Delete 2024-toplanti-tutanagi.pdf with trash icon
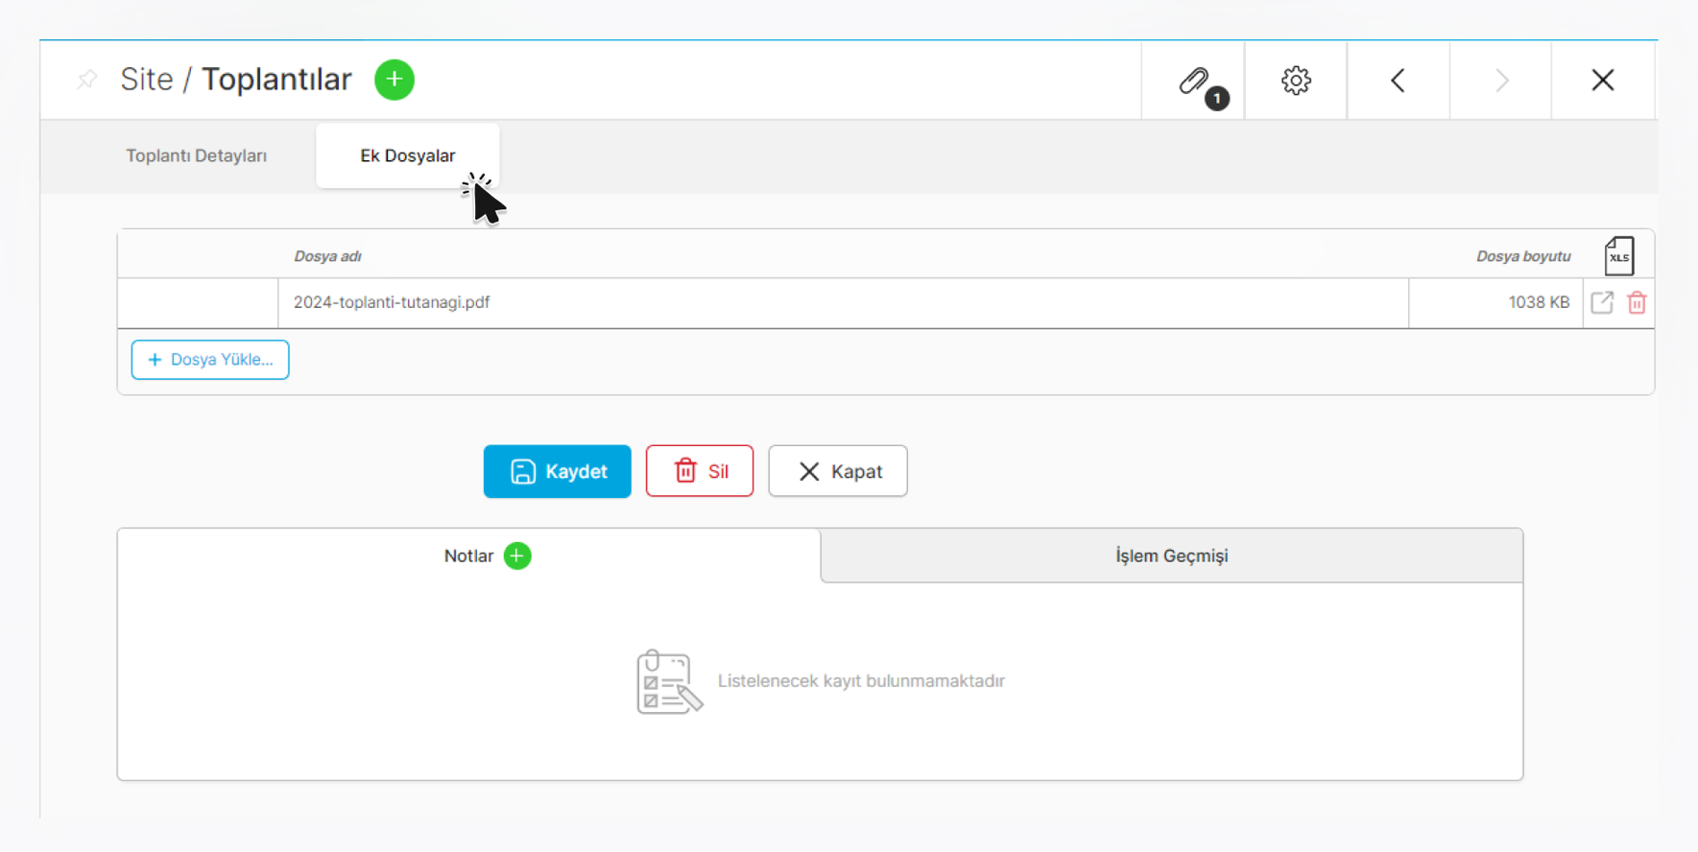 [1638, 302]
